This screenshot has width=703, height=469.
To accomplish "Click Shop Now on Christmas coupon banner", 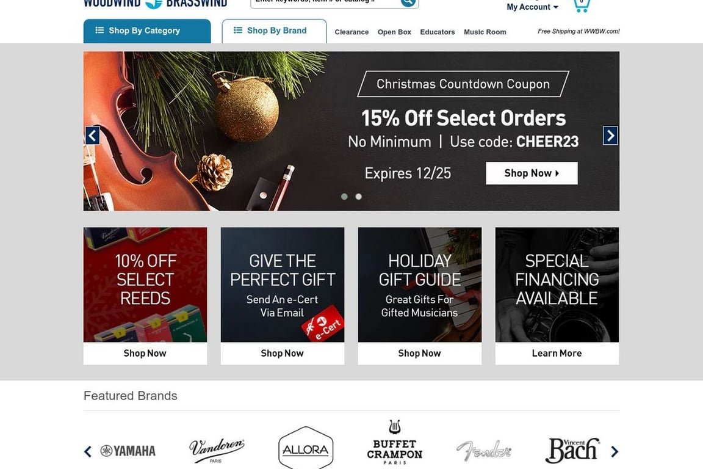I will point(532,173).
